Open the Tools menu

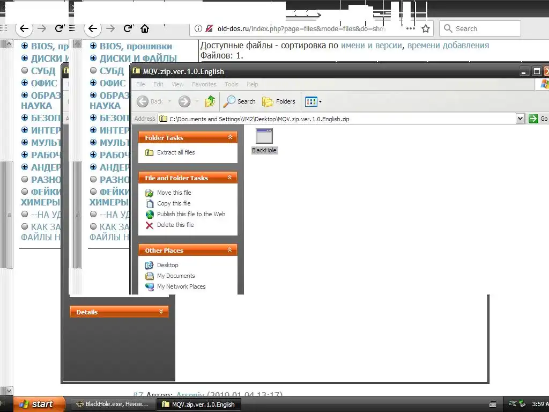[232, 84]
